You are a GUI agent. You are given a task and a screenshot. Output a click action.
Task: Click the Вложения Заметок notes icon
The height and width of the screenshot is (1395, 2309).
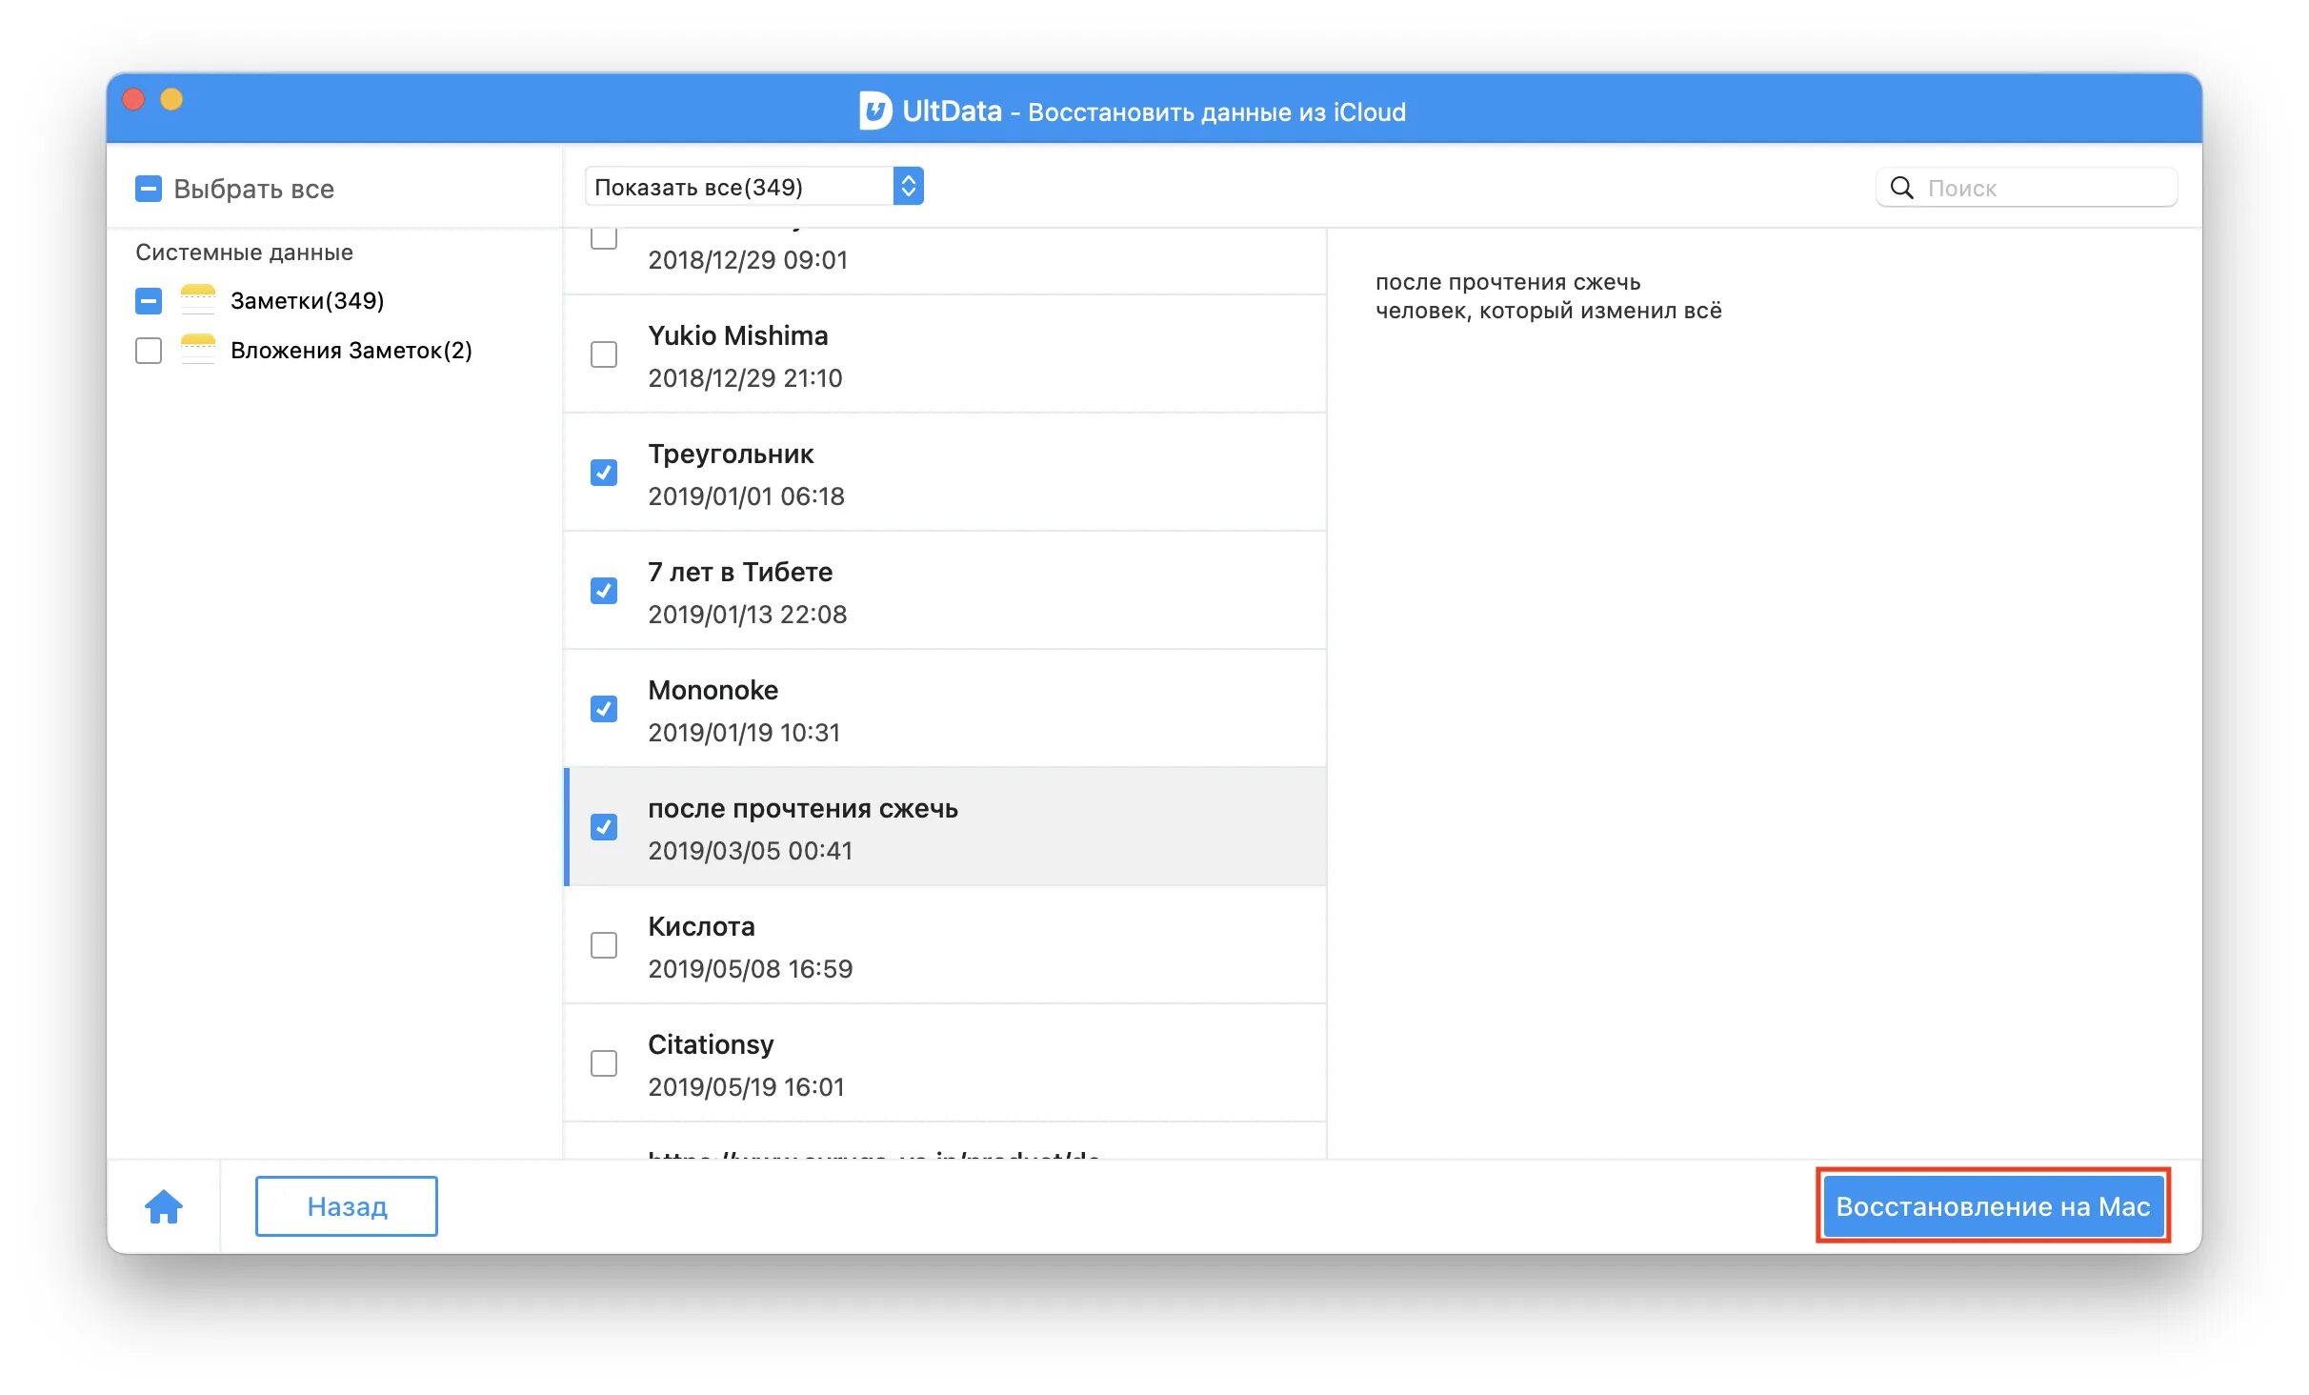tap(198, 350)
